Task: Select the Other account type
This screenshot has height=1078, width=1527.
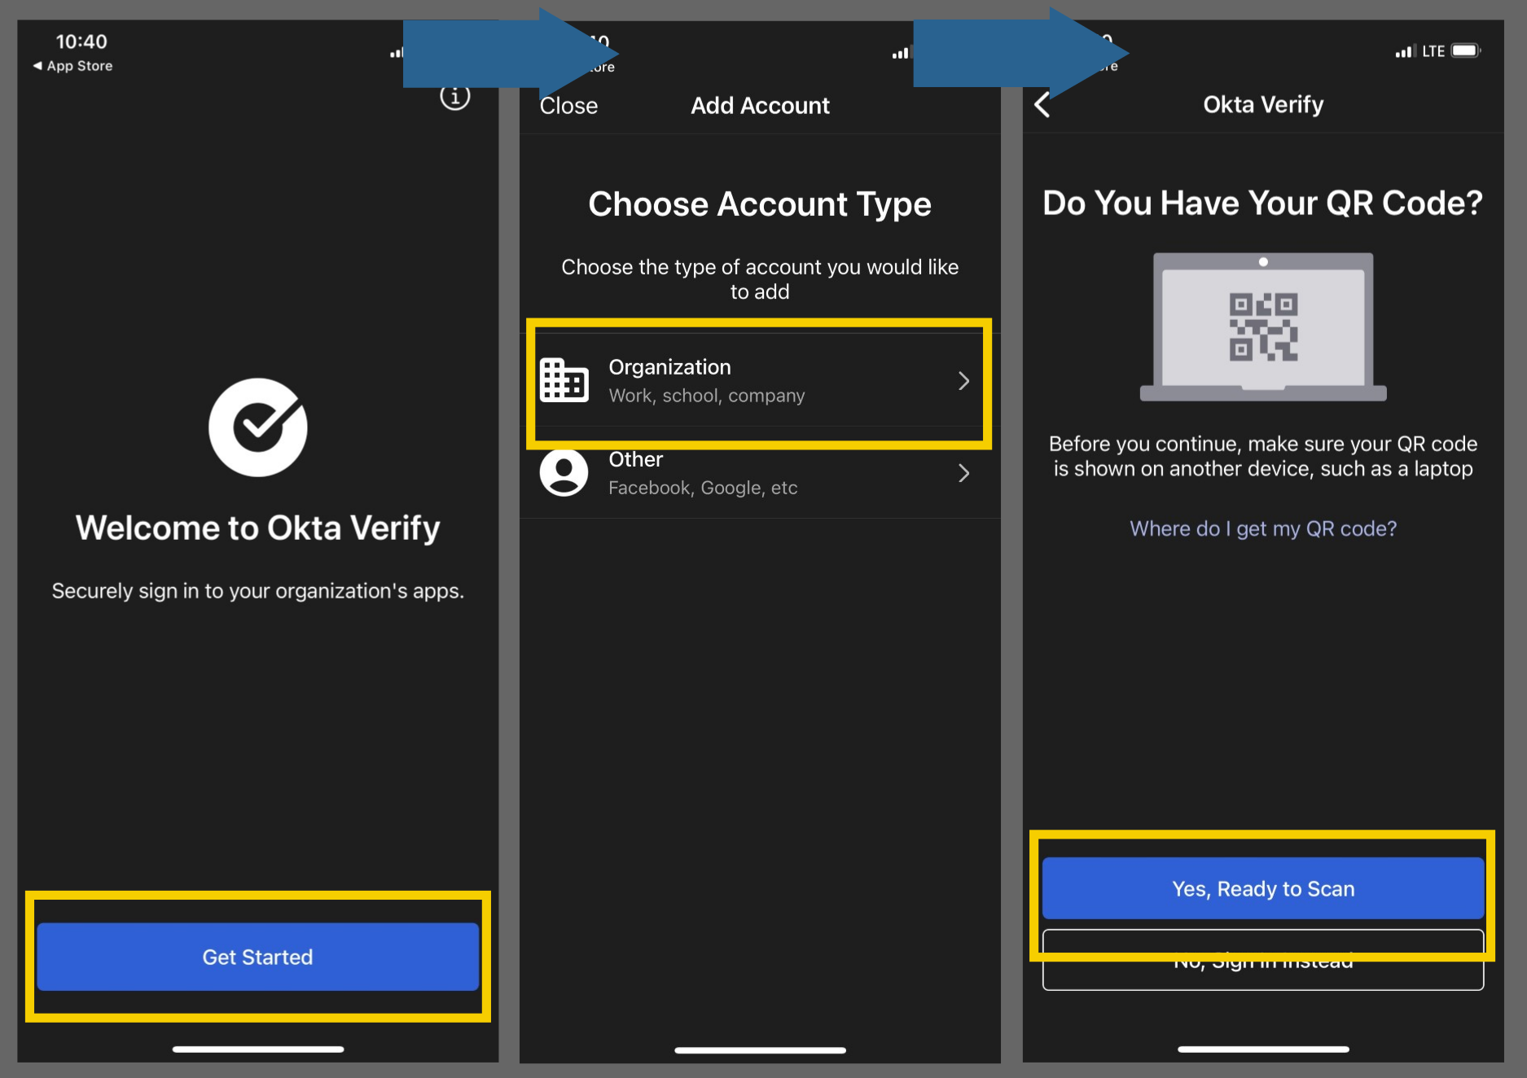Action: [759, 473]
